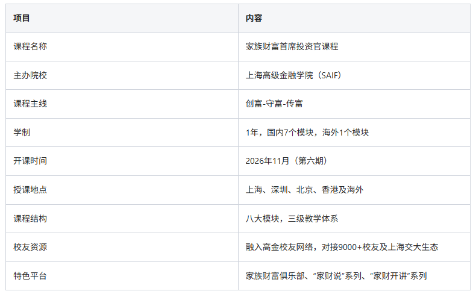Image resolution: width=476 pixels, height=294 pixels.
Task: Click the 八大模块，三级教学体系 cell
Action: [x=292, y=219]
